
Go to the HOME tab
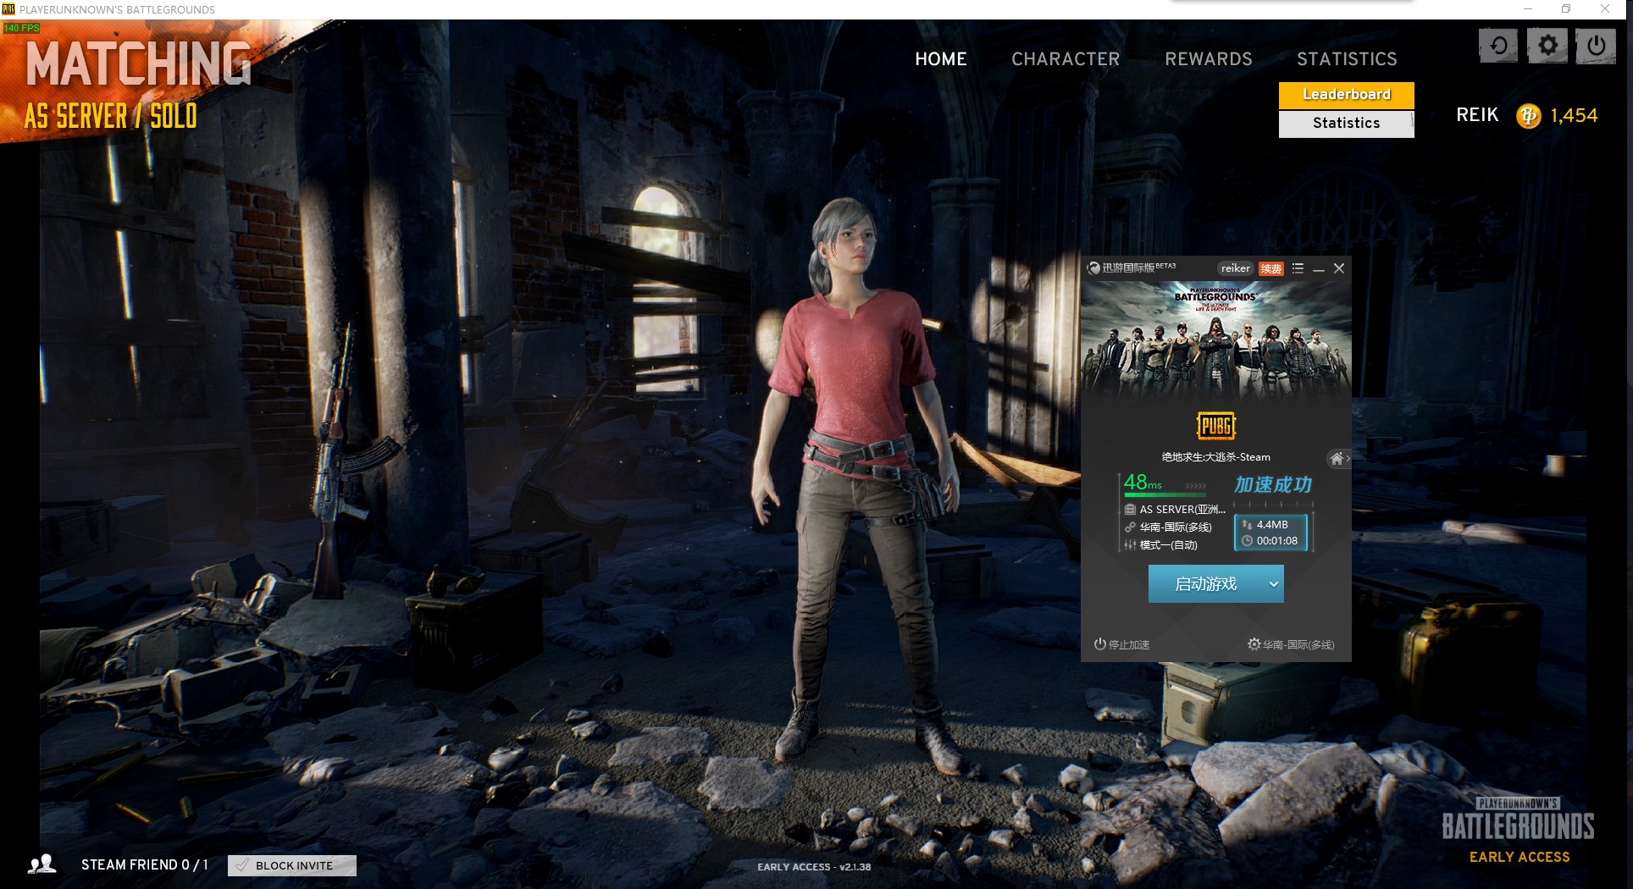pyautogui.click(x=940, y=59)
